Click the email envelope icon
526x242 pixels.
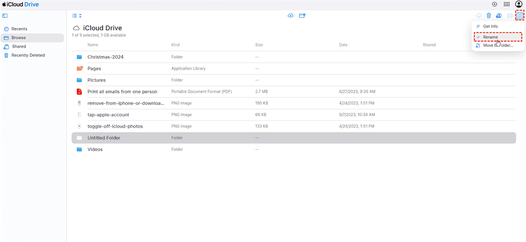pos(510,16)
